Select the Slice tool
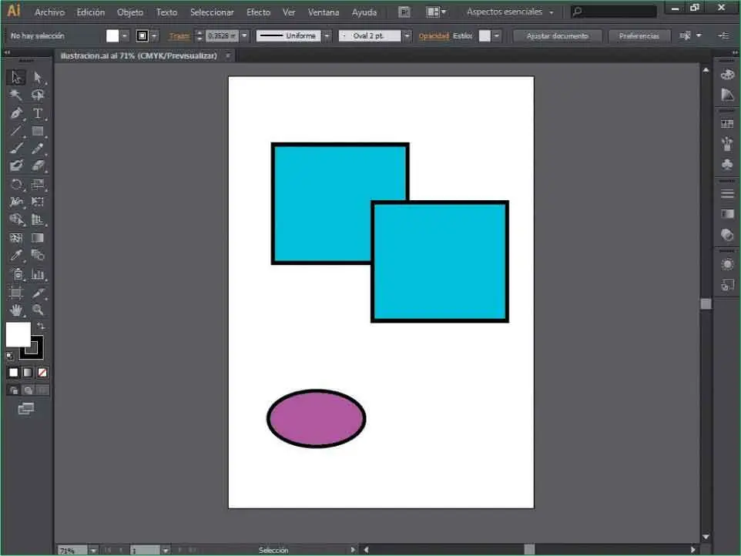Viewport: 741px width, 556px height. 38,293
